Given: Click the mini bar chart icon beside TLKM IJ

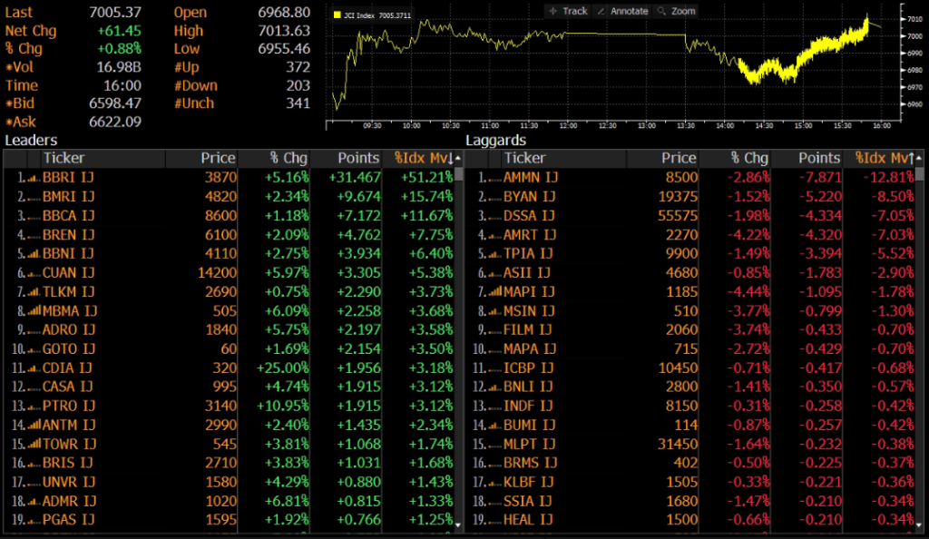Looking at the screenshot, I should 34,292.
